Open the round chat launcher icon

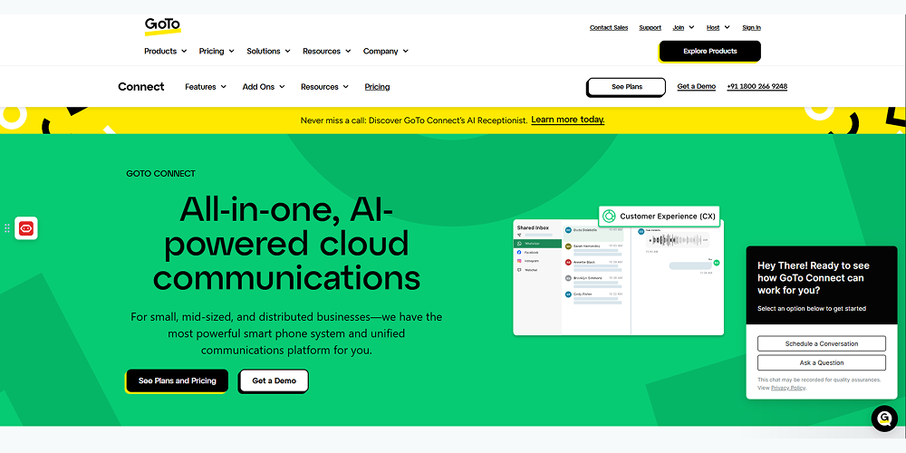tap(884, 419)
